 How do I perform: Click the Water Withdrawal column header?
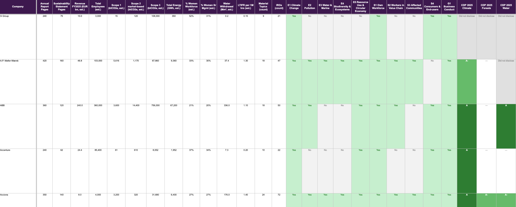click(227, 7)
